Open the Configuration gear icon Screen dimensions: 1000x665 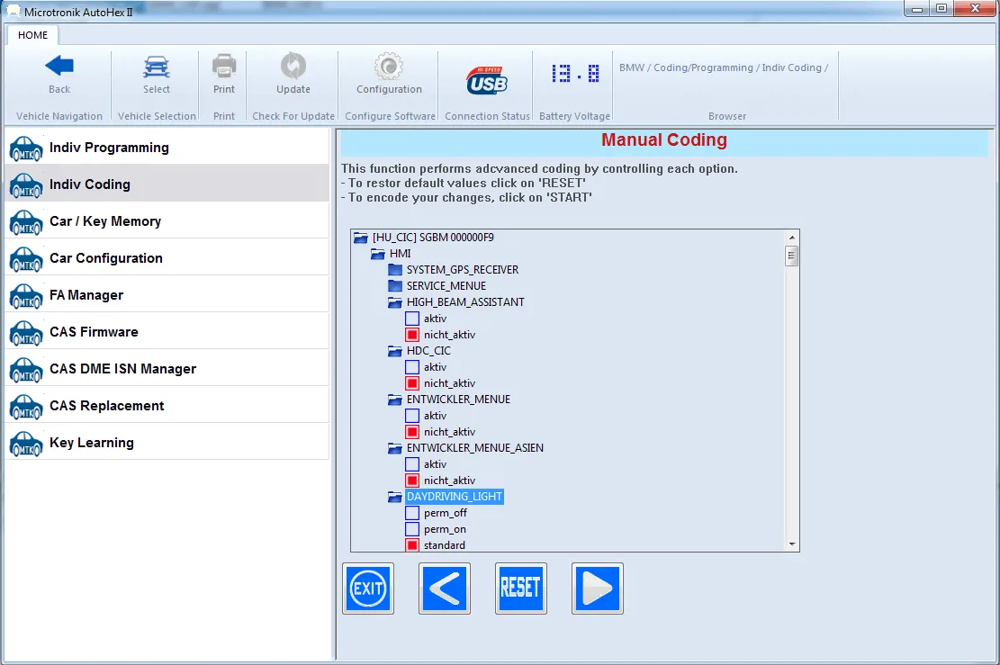click(389, 66)
